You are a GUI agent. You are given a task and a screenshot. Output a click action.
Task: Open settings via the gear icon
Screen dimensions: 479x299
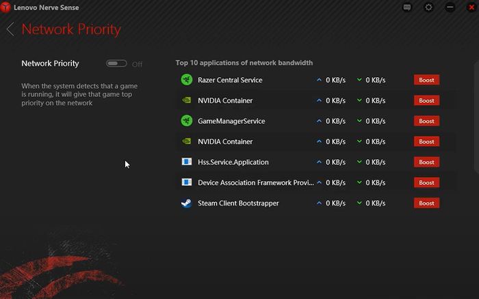428,7
